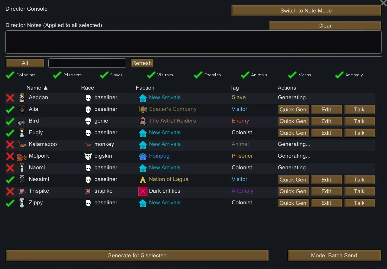This screenshot has height=269, width=387.
Task: Click the Dark entities red X icon
Action: tap(143, 191)
